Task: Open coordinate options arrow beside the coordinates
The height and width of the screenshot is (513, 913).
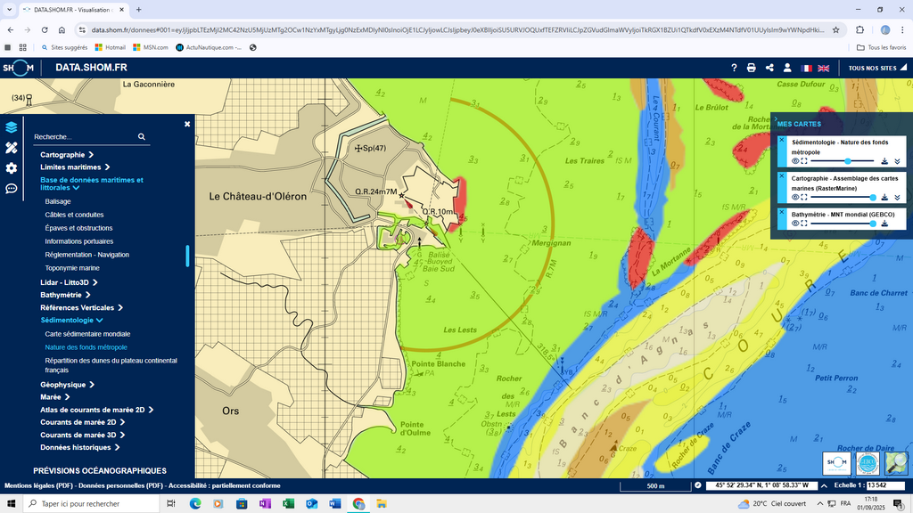Action: coord(824,485)
